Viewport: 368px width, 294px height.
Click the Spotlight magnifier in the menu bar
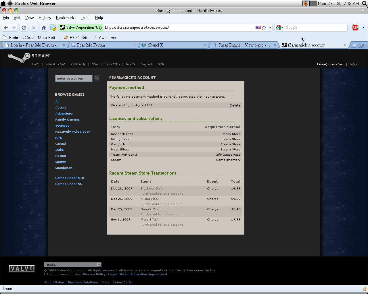(364, 3)
